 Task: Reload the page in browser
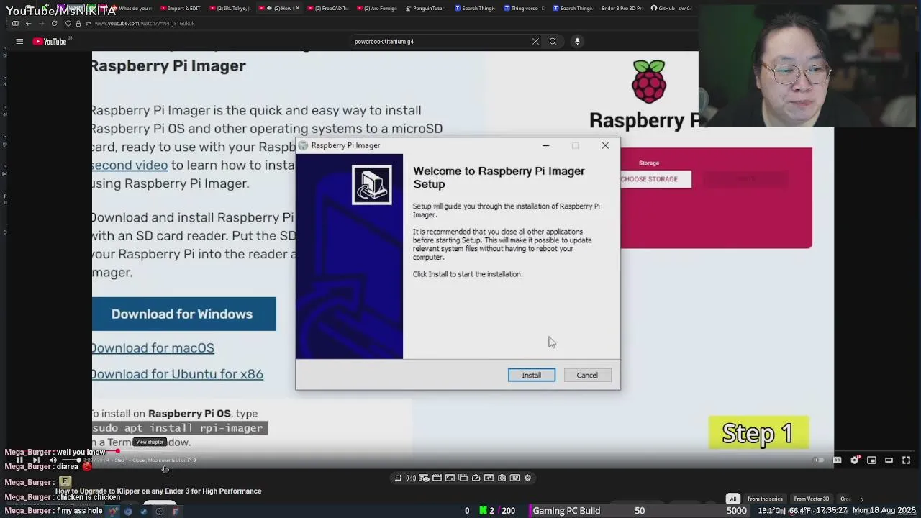[x=54, y=23]
